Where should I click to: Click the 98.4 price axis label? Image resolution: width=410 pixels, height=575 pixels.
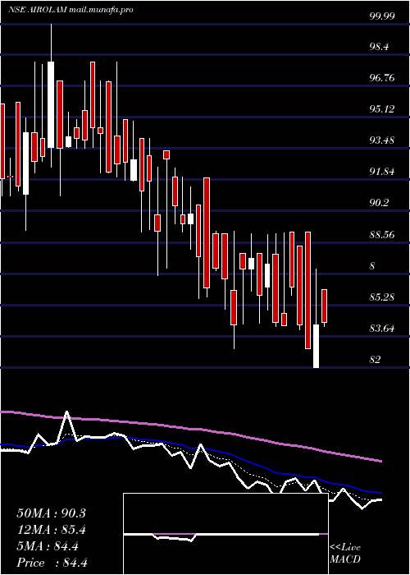380,47
